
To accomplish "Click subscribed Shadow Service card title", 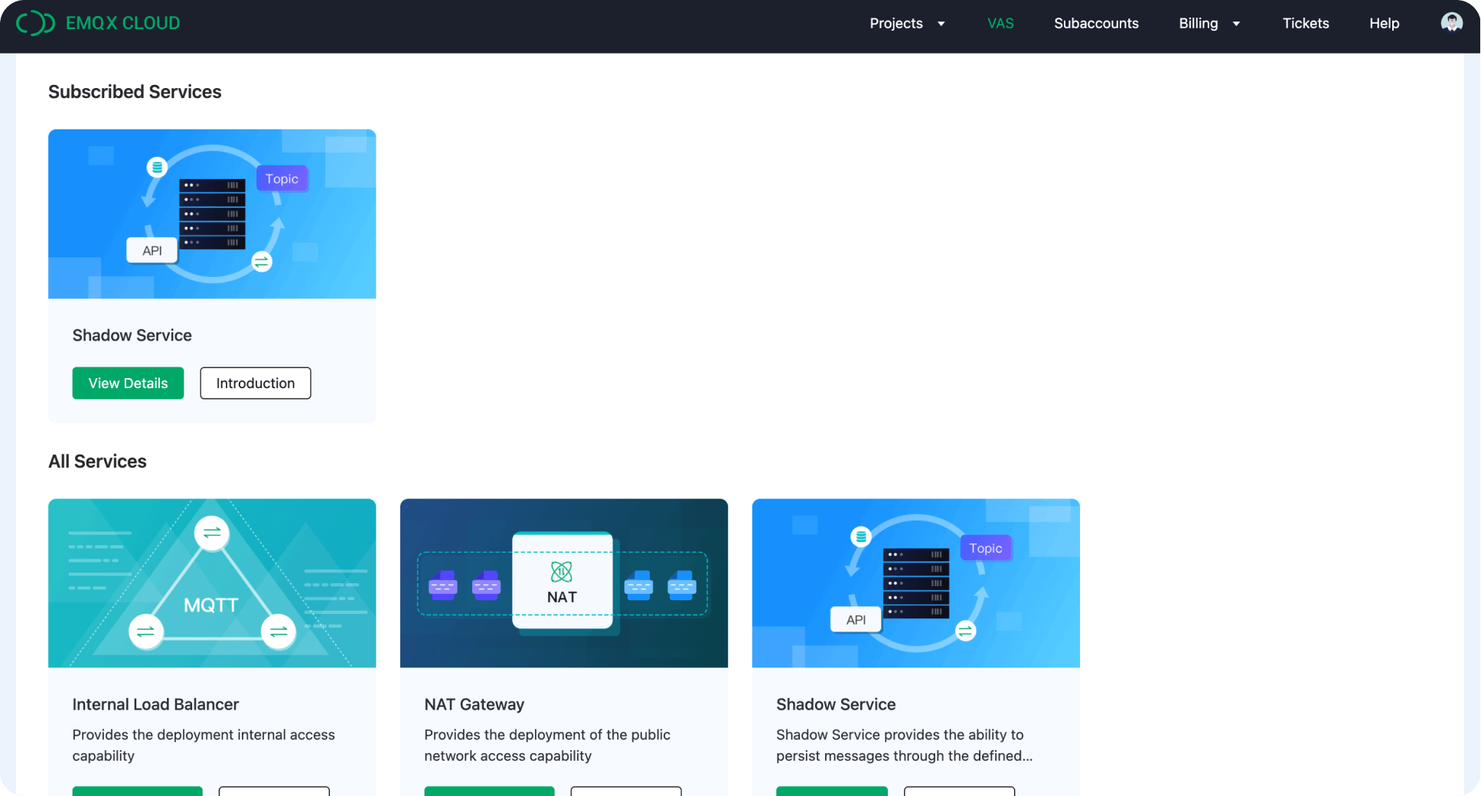I will (x=132, y=335).
